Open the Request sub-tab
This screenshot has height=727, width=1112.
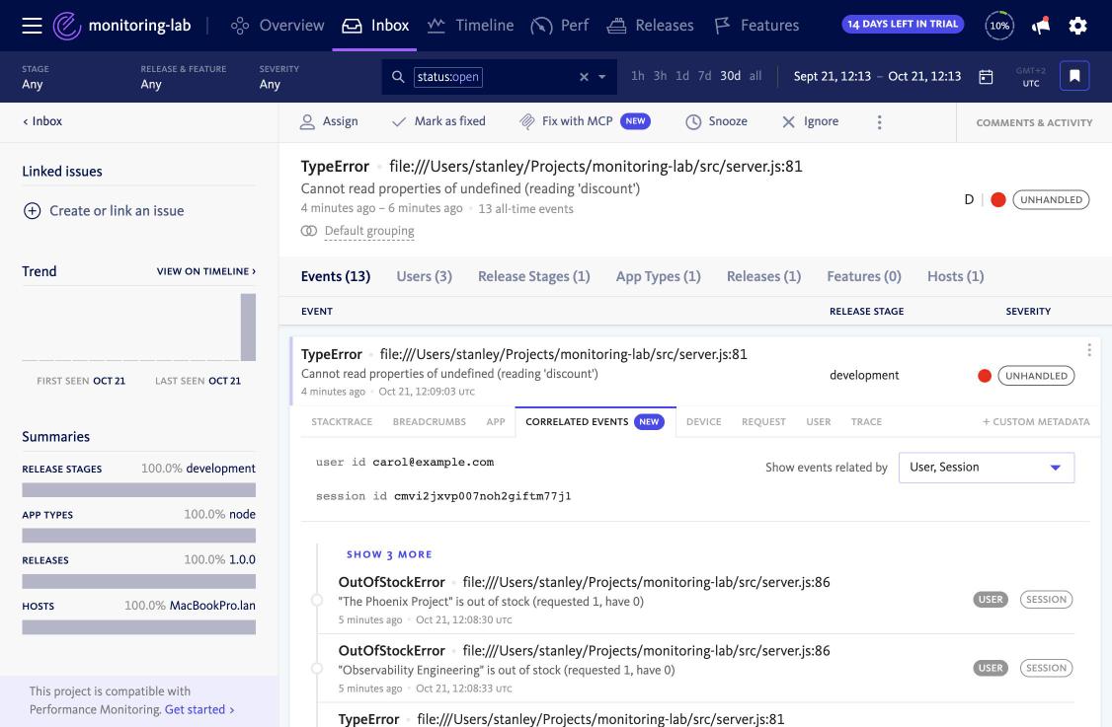763,421
